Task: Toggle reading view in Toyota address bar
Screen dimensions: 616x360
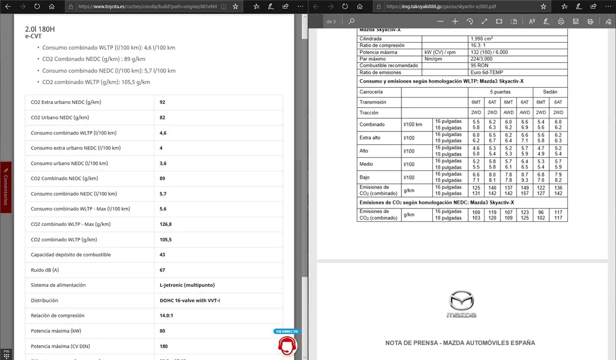Action: click(223, 7)
